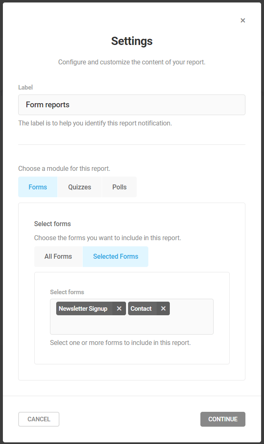Click the Settings heading
This screenshot has width=264, height=444.
tap(132, 41)
